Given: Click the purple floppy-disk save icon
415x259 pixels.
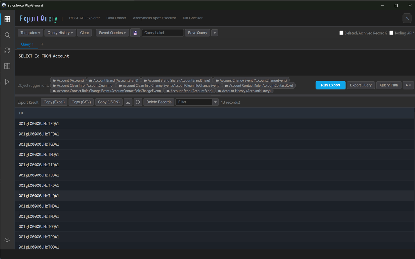Looking at the screenshot, I should tap(136, 33).
